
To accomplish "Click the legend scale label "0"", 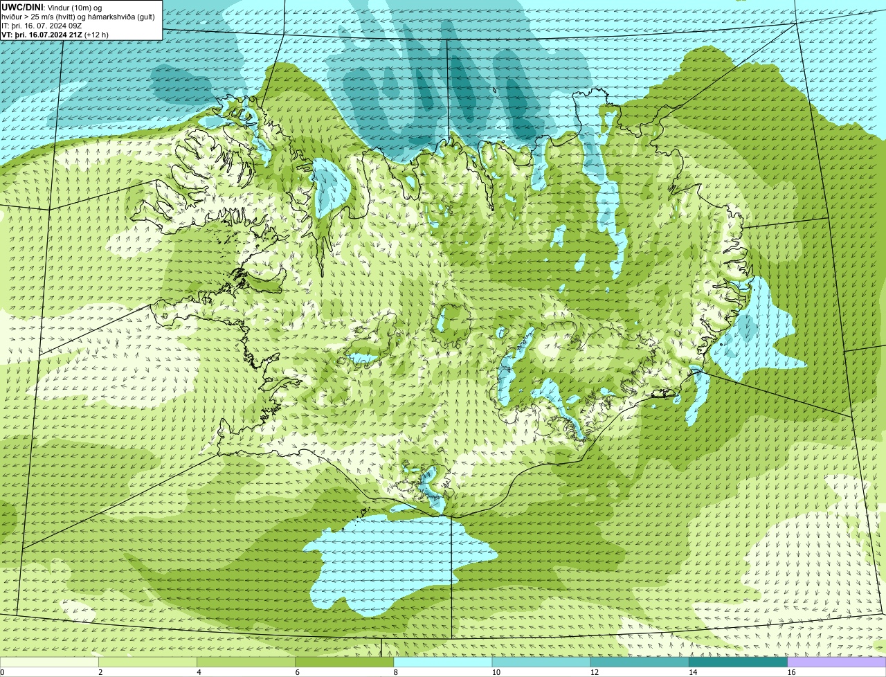I will (x=2, y=672).
